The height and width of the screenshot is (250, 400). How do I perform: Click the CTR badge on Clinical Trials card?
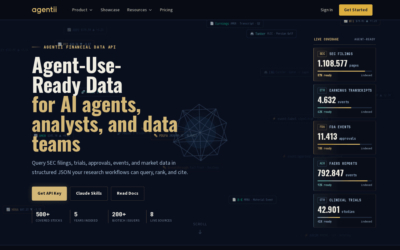click(322, 200)
